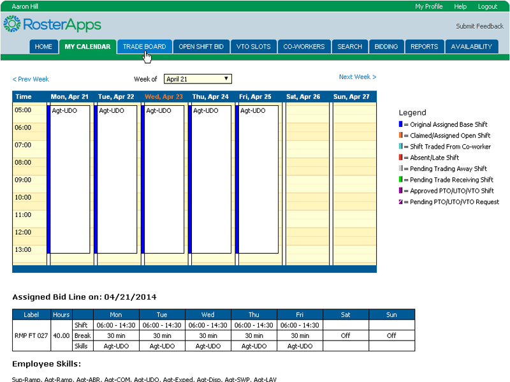510x382 pixels.
Task: Go to the VTO Slots tab
Action: (x=253, y=47)
